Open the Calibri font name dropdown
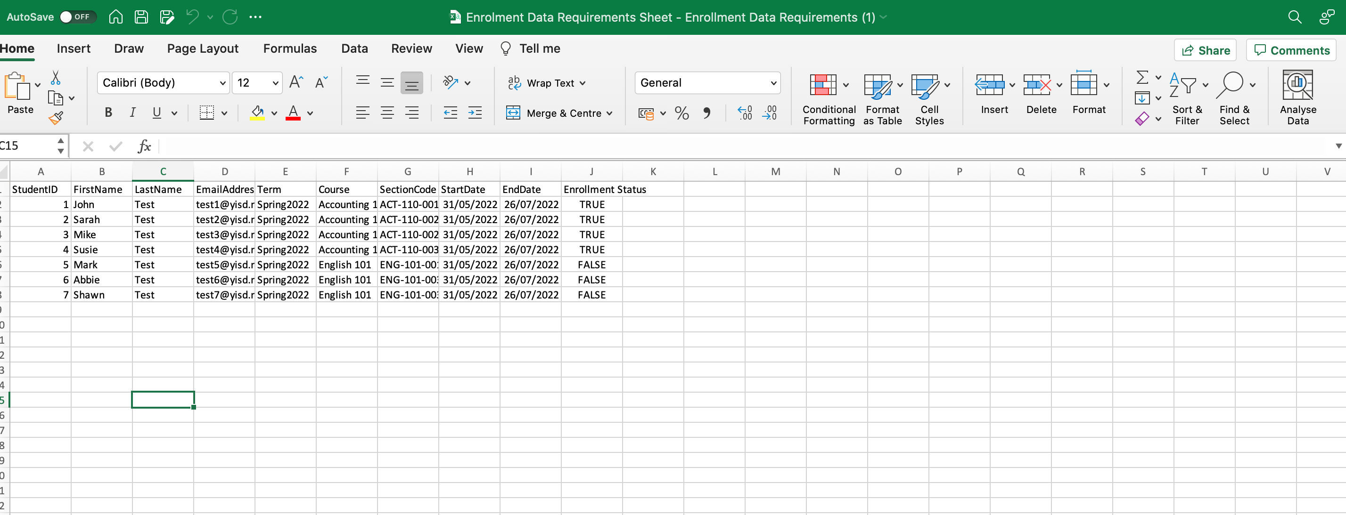The height and width of the screenshot is (515, 1346). tap(222, 83)
